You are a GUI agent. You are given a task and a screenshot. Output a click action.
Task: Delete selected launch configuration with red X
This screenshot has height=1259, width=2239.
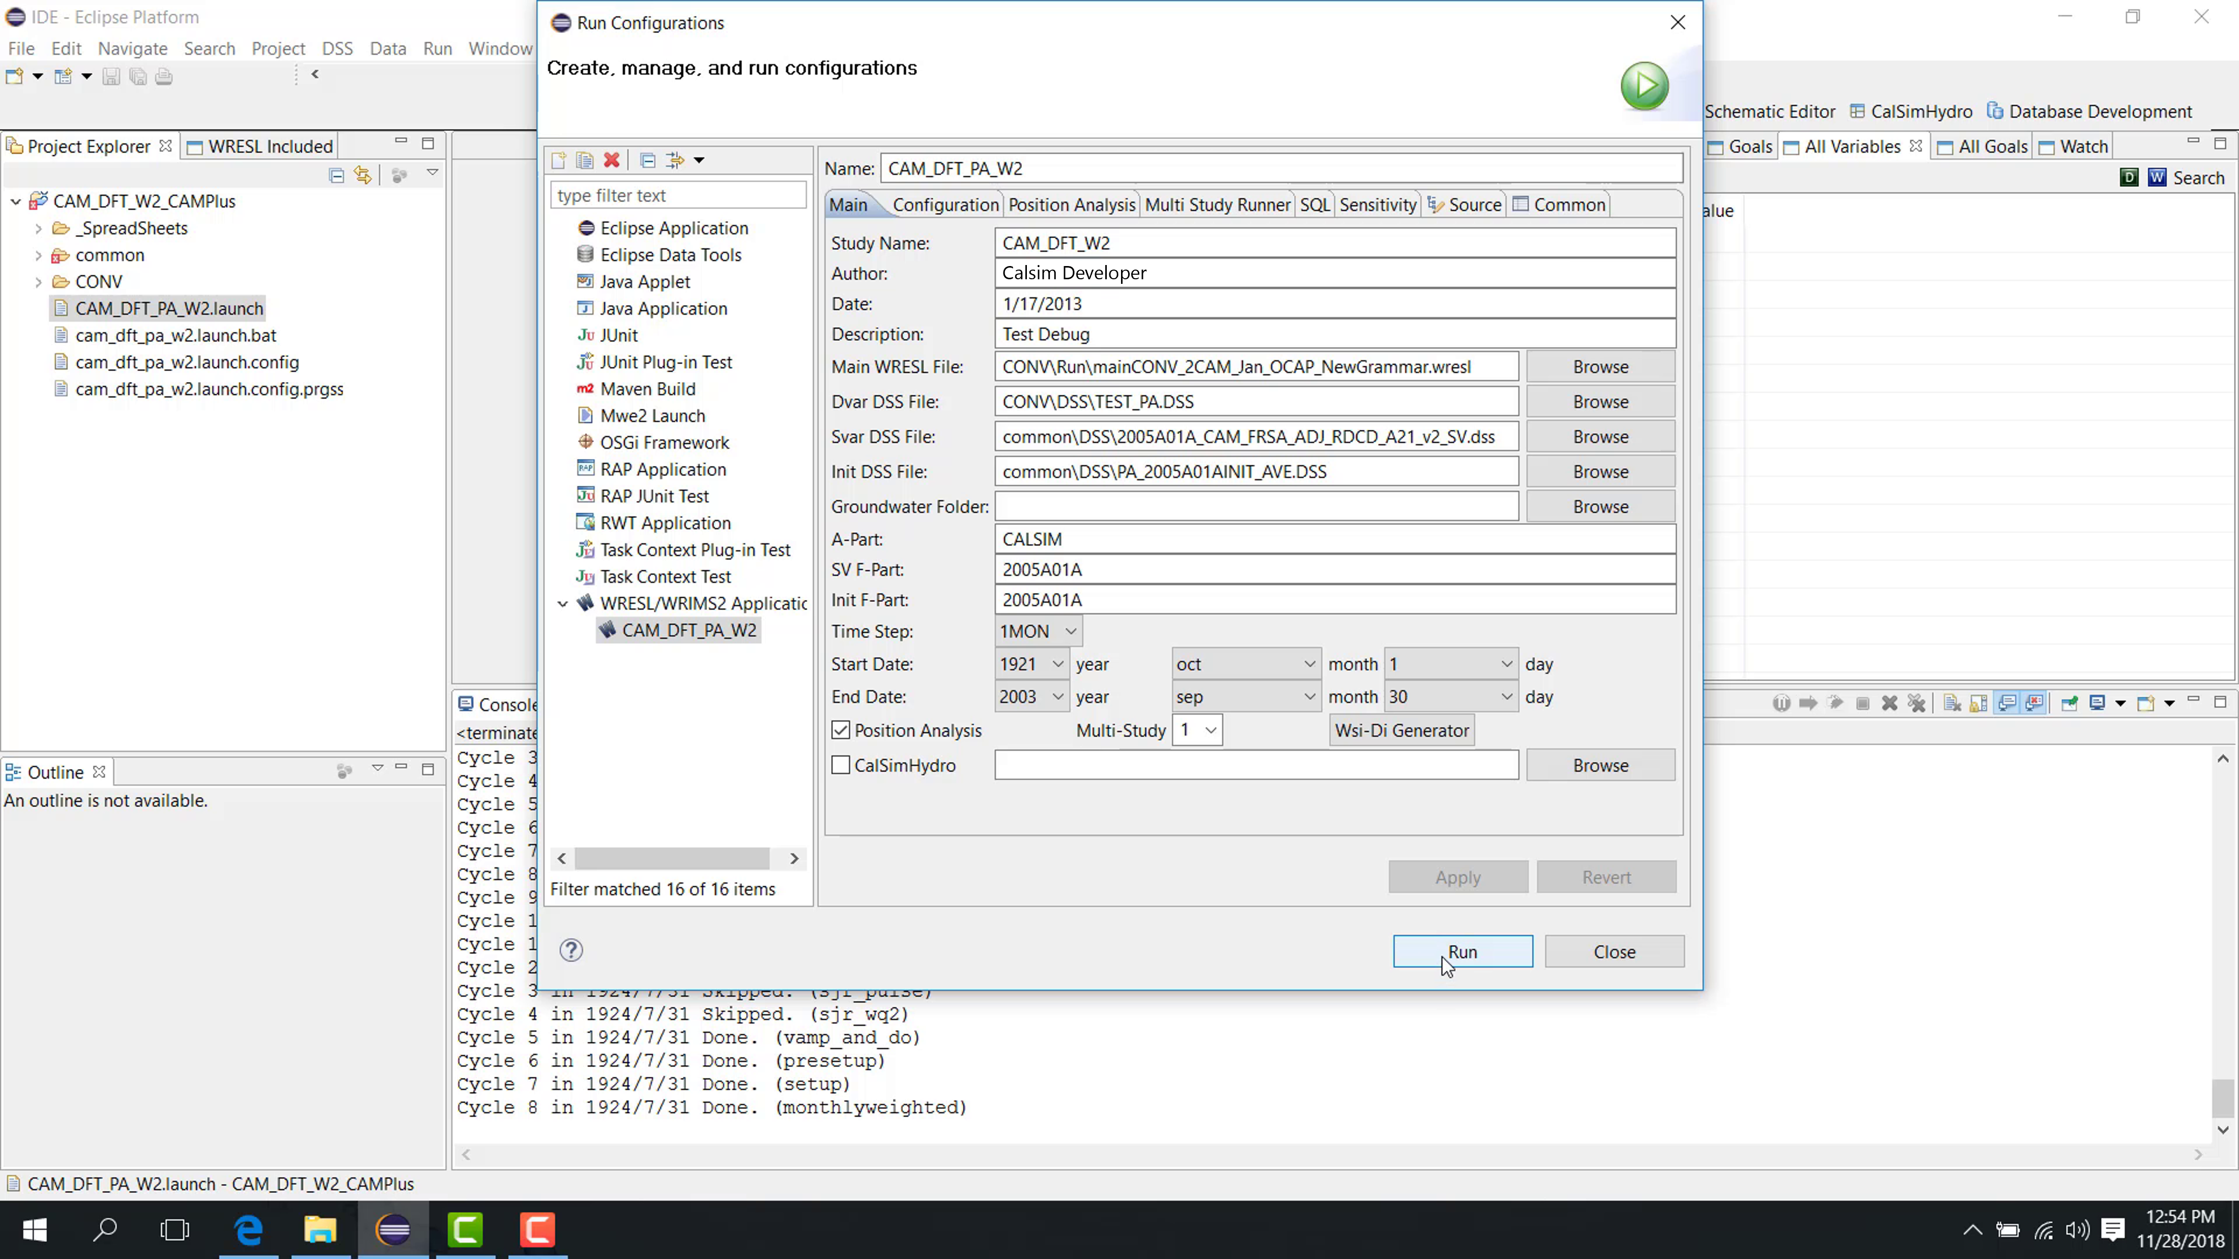(x=612, y=160)
